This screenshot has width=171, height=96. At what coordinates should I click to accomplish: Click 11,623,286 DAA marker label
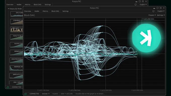[x=148, y=19]
